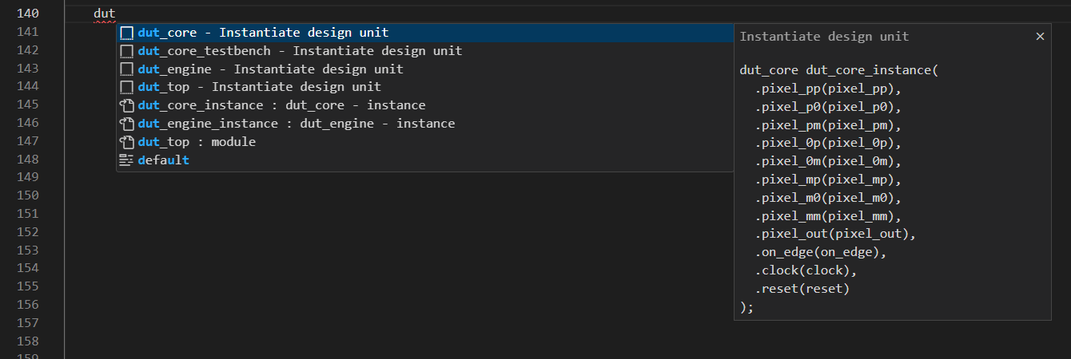Select dut_core - Instantiate design unit suggestion
Viewport: 1071px width, 359px height.
point(263,33)
